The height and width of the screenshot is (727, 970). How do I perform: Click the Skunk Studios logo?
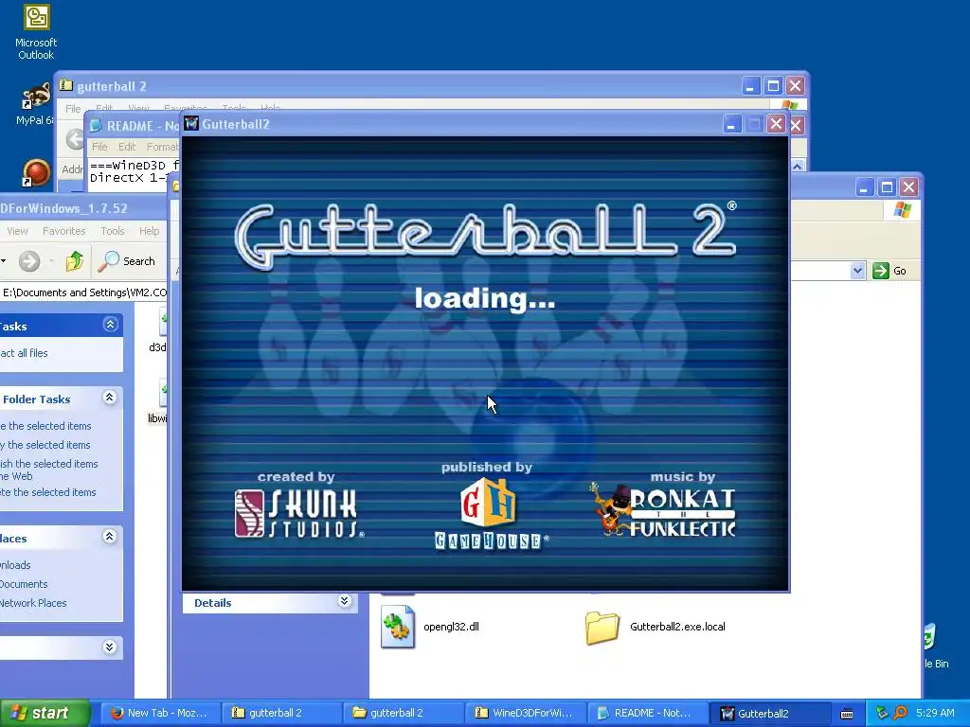[x=299, y=513]
